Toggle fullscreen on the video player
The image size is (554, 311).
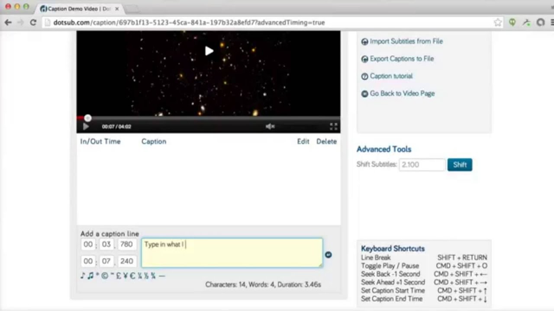coord(333,126)
